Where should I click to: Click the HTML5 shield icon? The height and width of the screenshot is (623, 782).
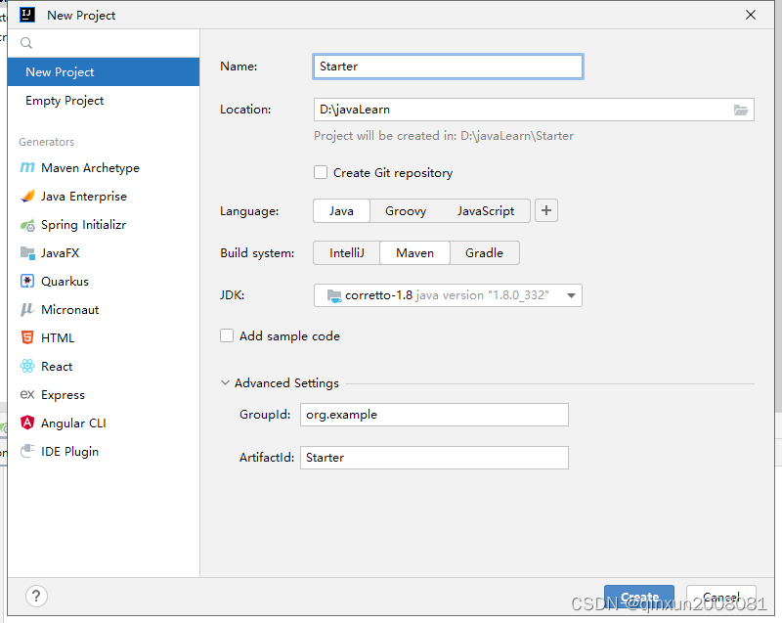pyautogui.click(x=27, y=337)
